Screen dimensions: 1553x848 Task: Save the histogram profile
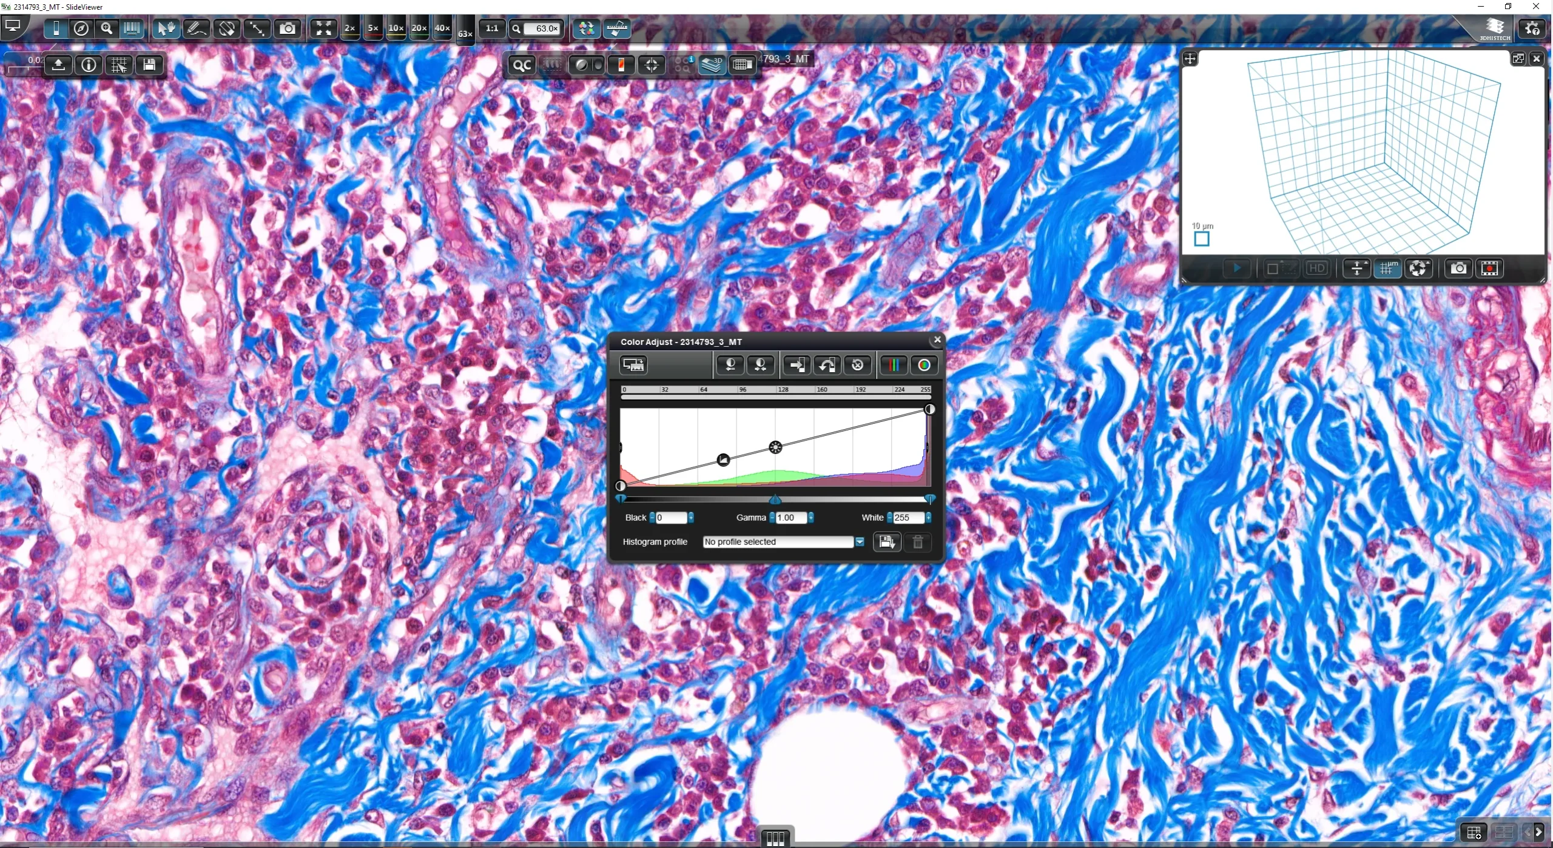click(886, 542)
